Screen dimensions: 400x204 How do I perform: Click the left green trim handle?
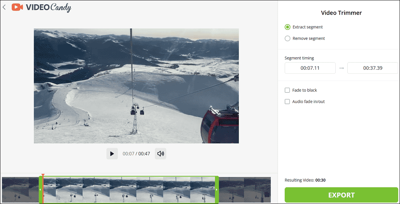(40, 190)
